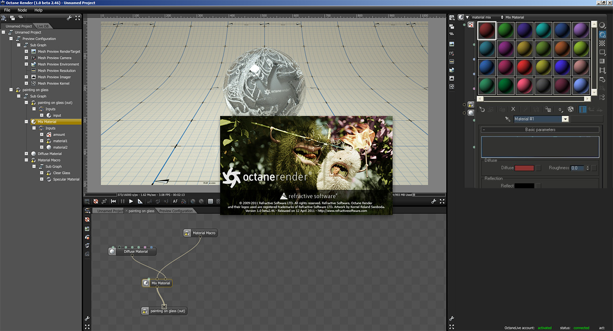Screen dimensions: 613x331
Task: Collapse the Mix Material tree node
Action: pyautogui.click(x=26, y=122)
